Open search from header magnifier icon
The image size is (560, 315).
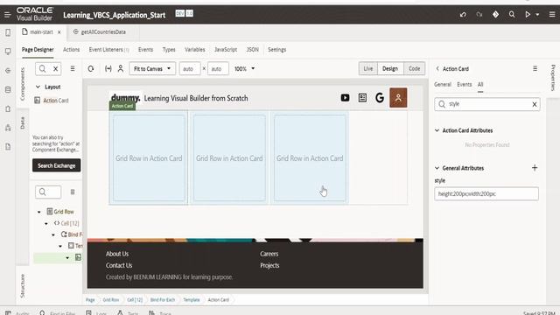coord(512,14)
